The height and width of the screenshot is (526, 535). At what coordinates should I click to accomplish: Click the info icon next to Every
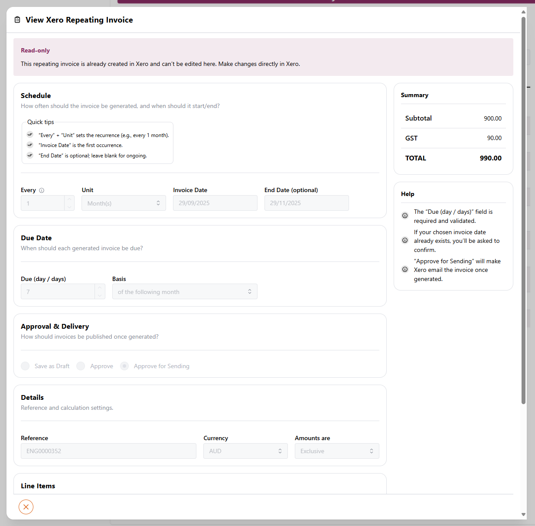click(42, 190)
